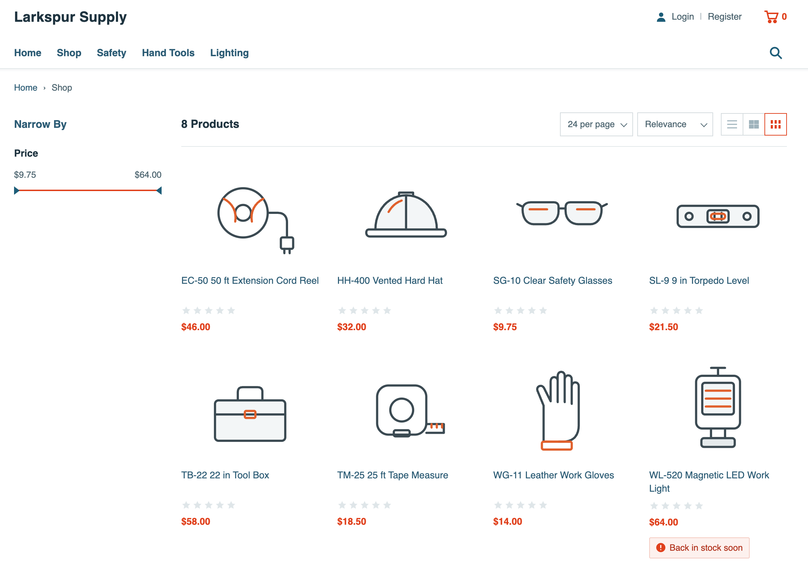Click the Home breadcrumb link

click(x=26, y=87)
